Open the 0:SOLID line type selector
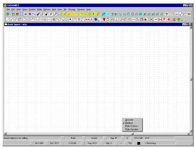This screenshot has width=196, height=149. tap(73, 143)
